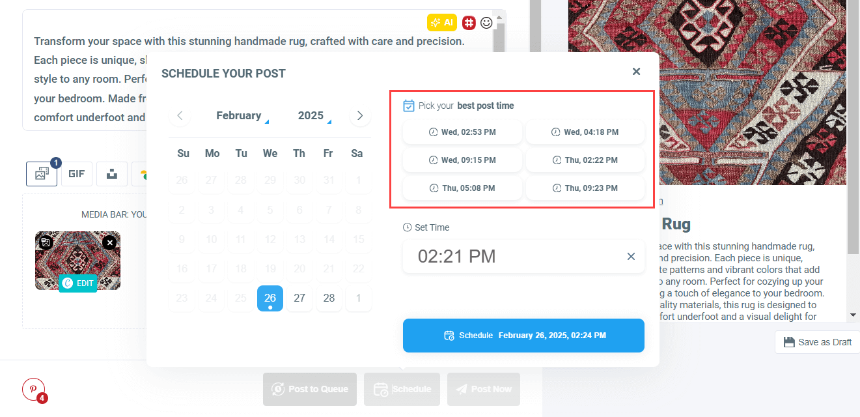Pick day 27 on the calendar

coord(299,298)
